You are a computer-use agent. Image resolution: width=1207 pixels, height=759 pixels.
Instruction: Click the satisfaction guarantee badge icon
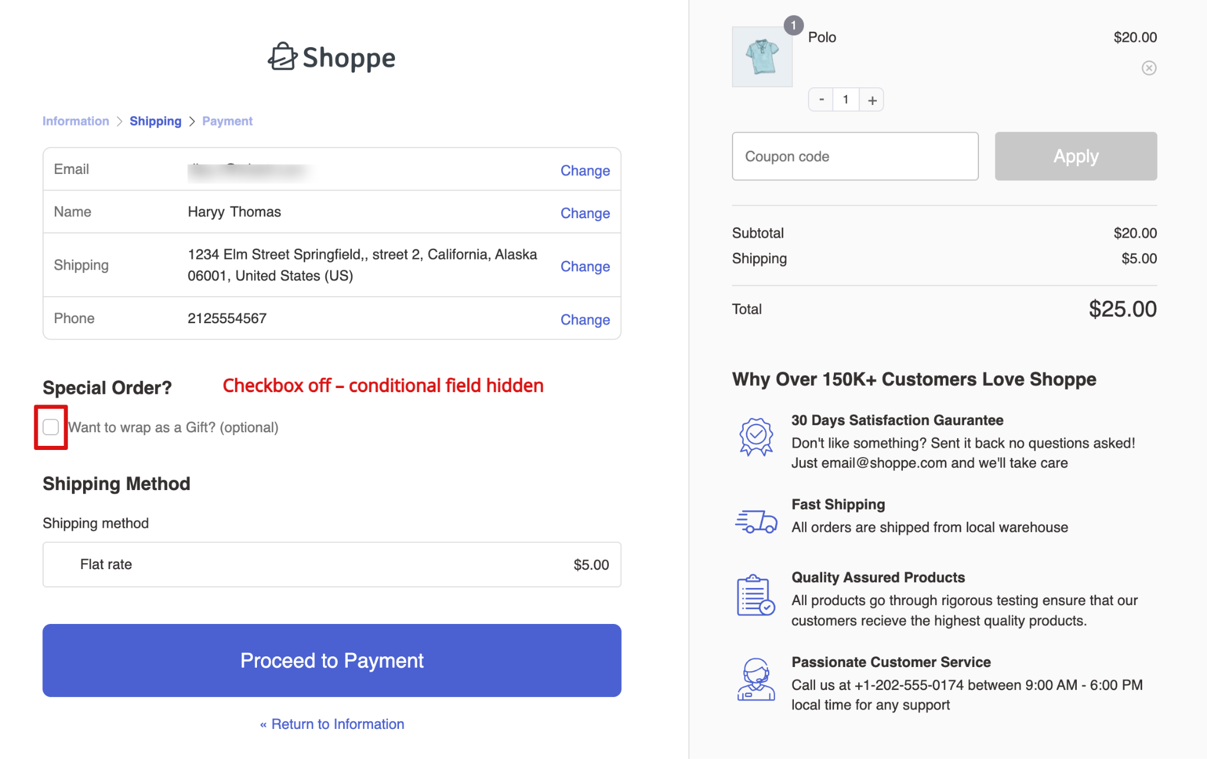tap(756, 436)
